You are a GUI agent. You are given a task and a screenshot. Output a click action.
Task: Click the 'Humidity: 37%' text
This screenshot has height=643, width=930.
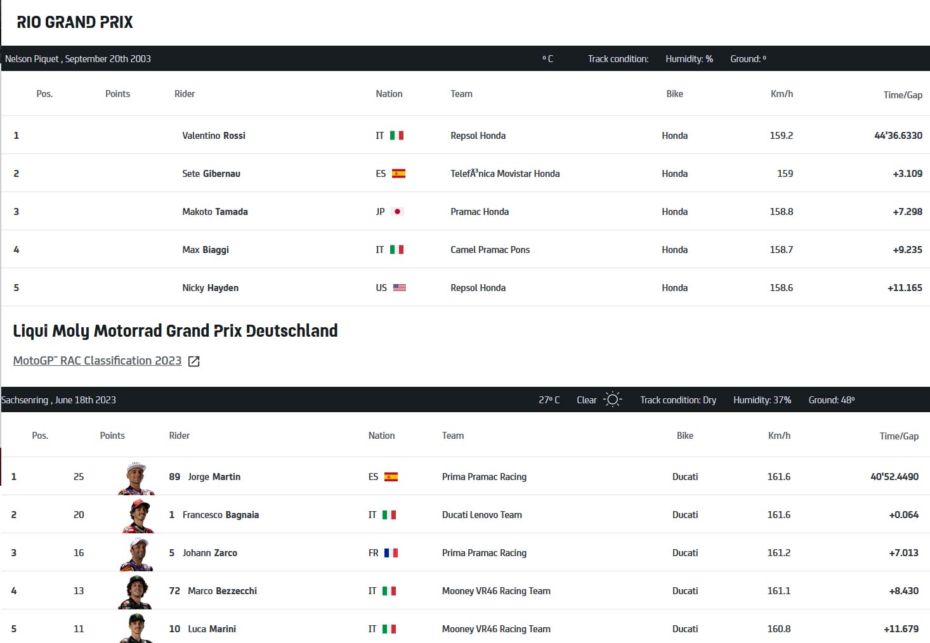coord(763,400)
